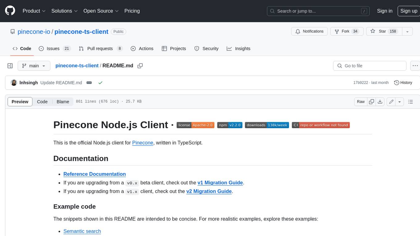Image resolution: width=420 pixels, height=236 pixels.
Task: Open the more file actions ellipsis
Action: pos(415,66)
